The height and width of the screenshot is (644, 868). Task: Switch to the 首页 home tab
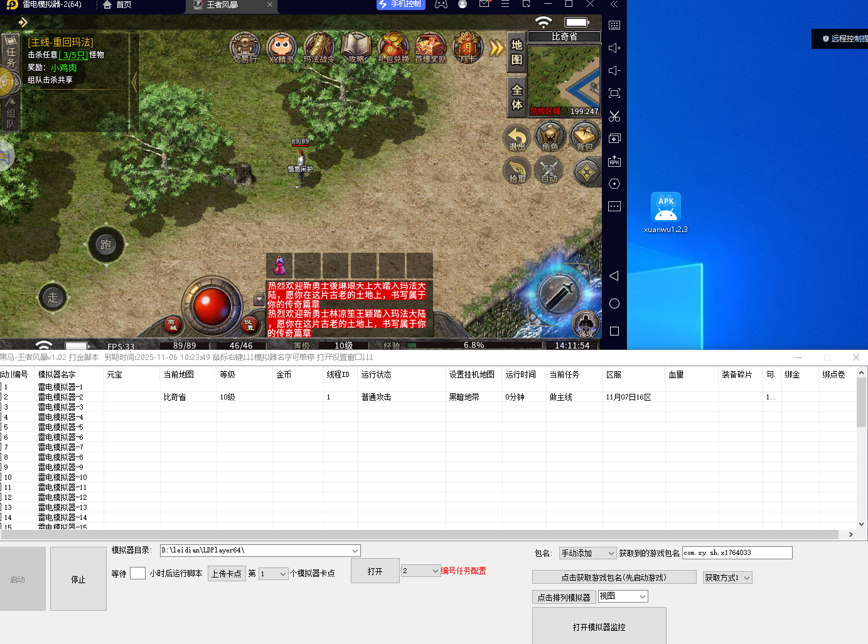[117, 5]
